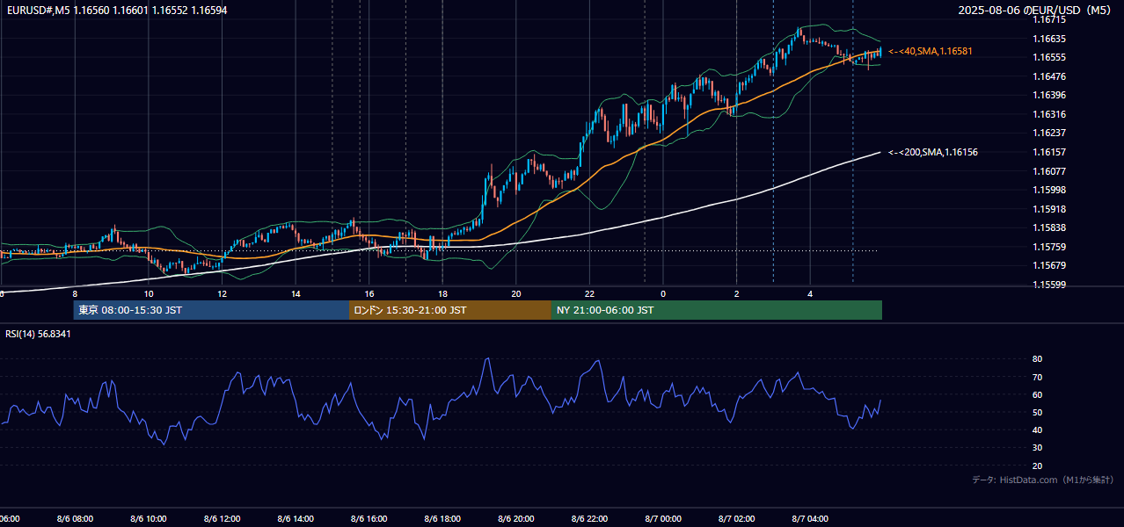This screenshot has width=1124, height=527.
Task: Click the "RSI(14) 56.8341" indicator label
Action: (39, 334)
